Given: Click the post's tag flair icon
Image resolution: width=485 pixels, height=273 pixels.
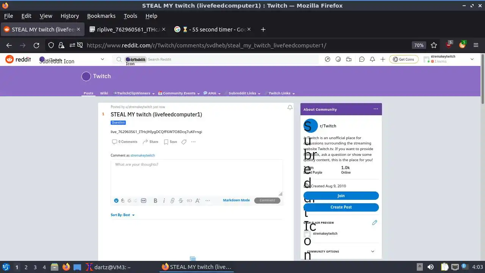Looking at the screenshot, I should click(x=184, y=142).
